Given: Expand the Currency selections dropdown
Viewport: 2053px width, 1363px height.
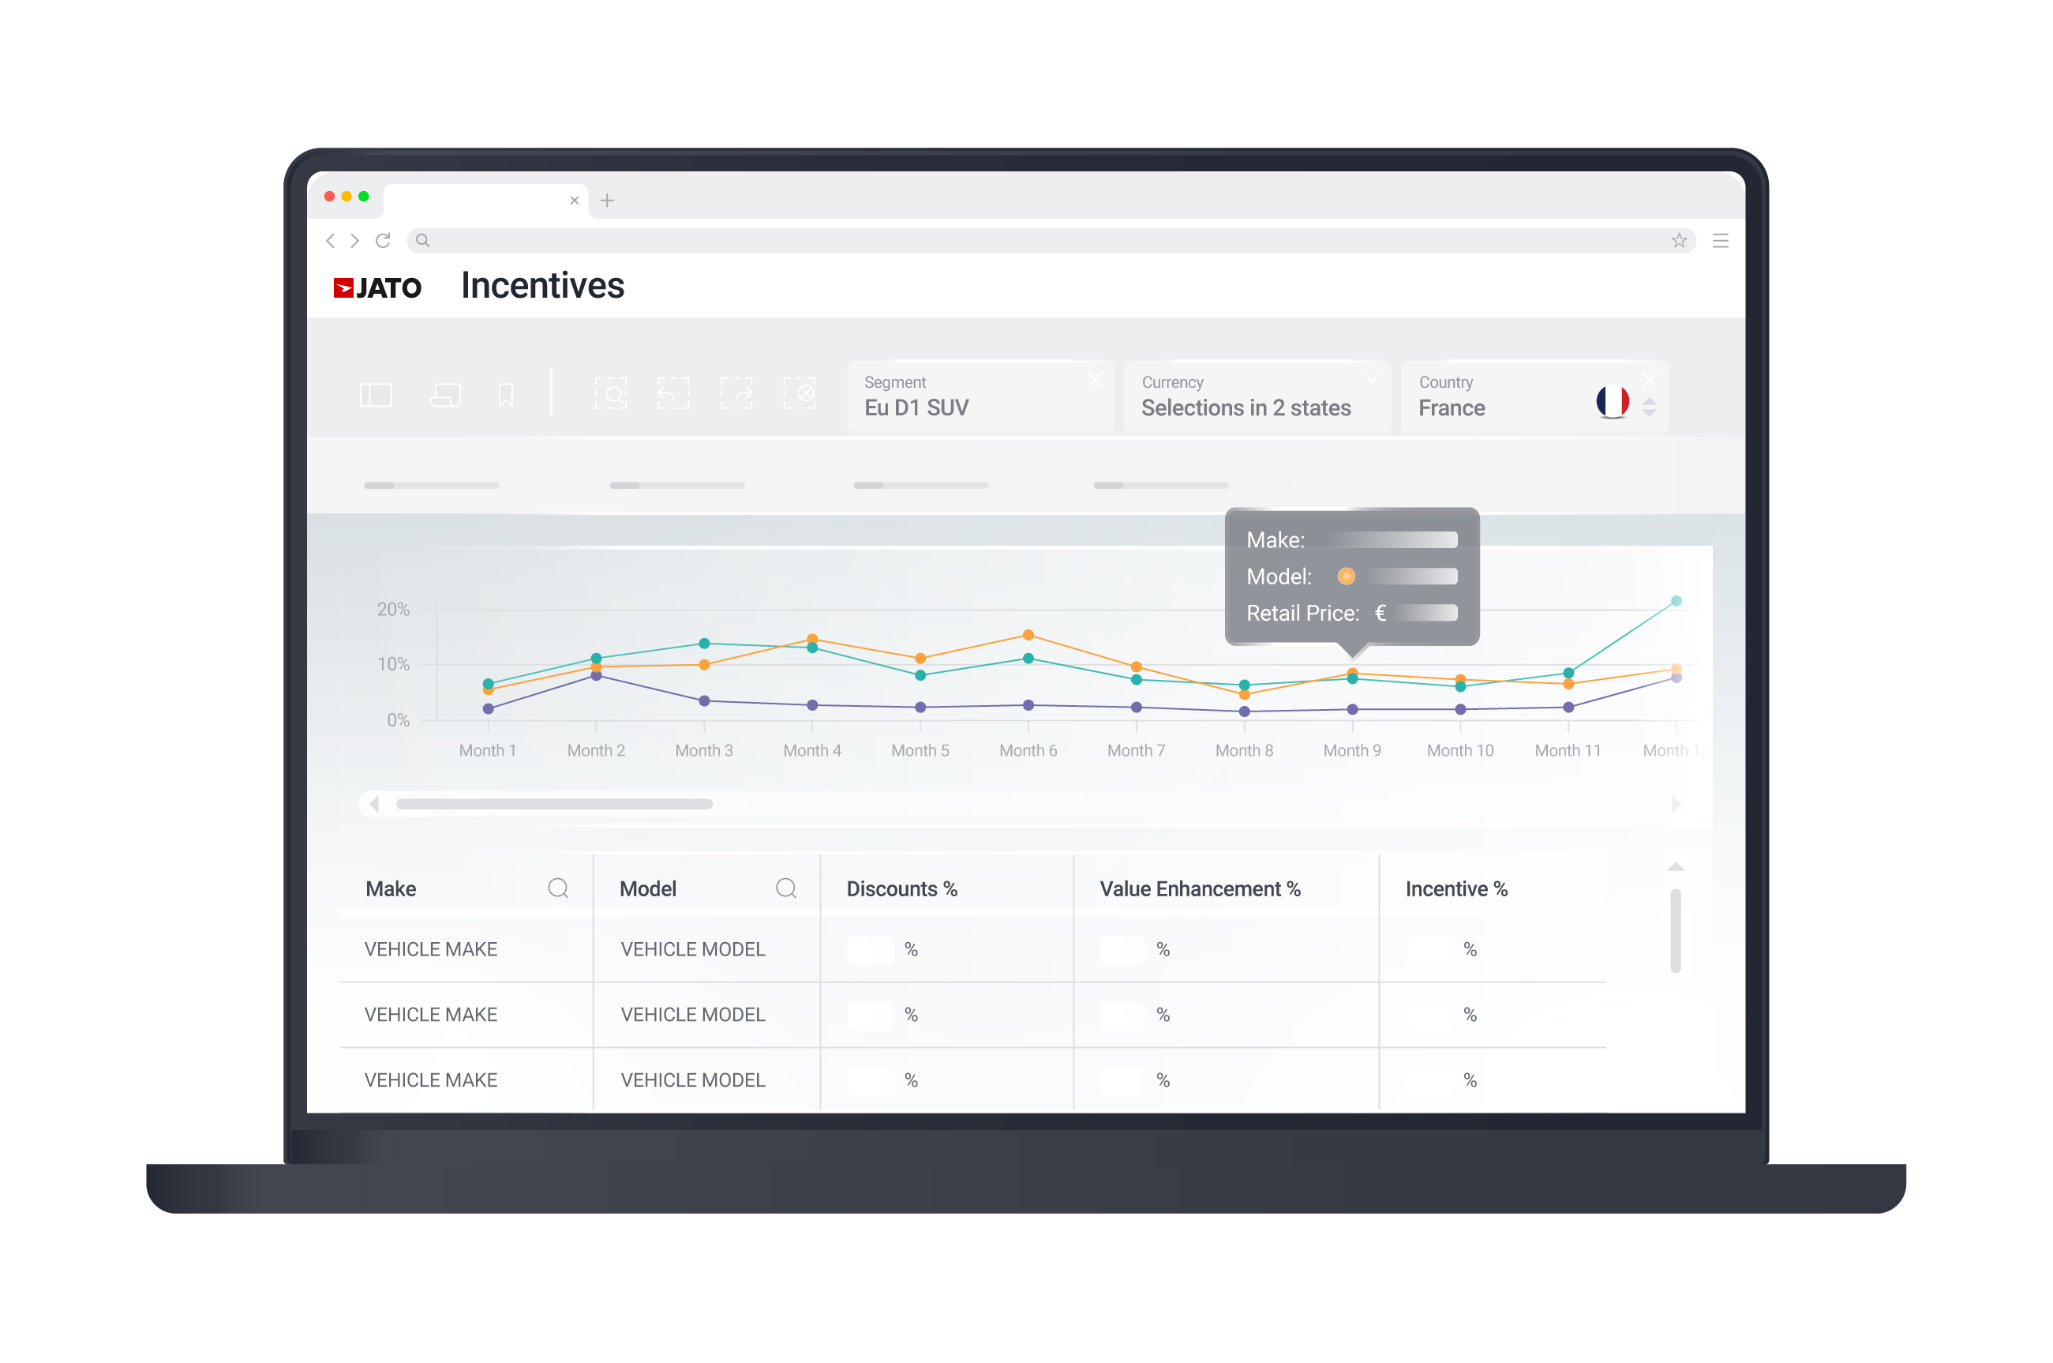Looking at the screenshot, I should [x=1372, y=378].
